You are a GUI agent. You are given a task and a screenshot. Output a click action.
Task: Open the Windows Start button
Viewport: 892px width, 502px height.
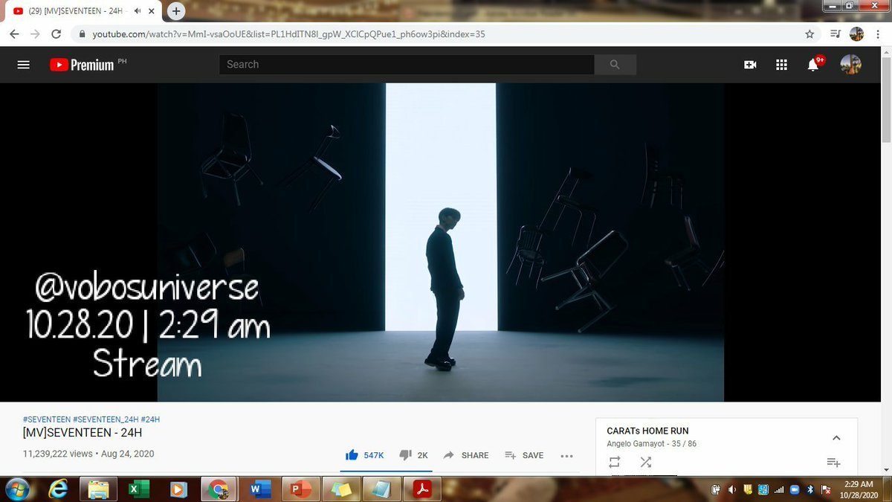coord(17,489)
